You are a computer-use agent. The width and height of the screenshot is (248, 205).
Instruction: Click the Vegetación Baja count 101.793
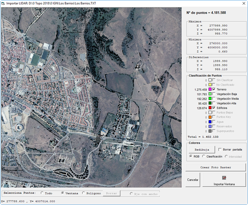(202, 94)
